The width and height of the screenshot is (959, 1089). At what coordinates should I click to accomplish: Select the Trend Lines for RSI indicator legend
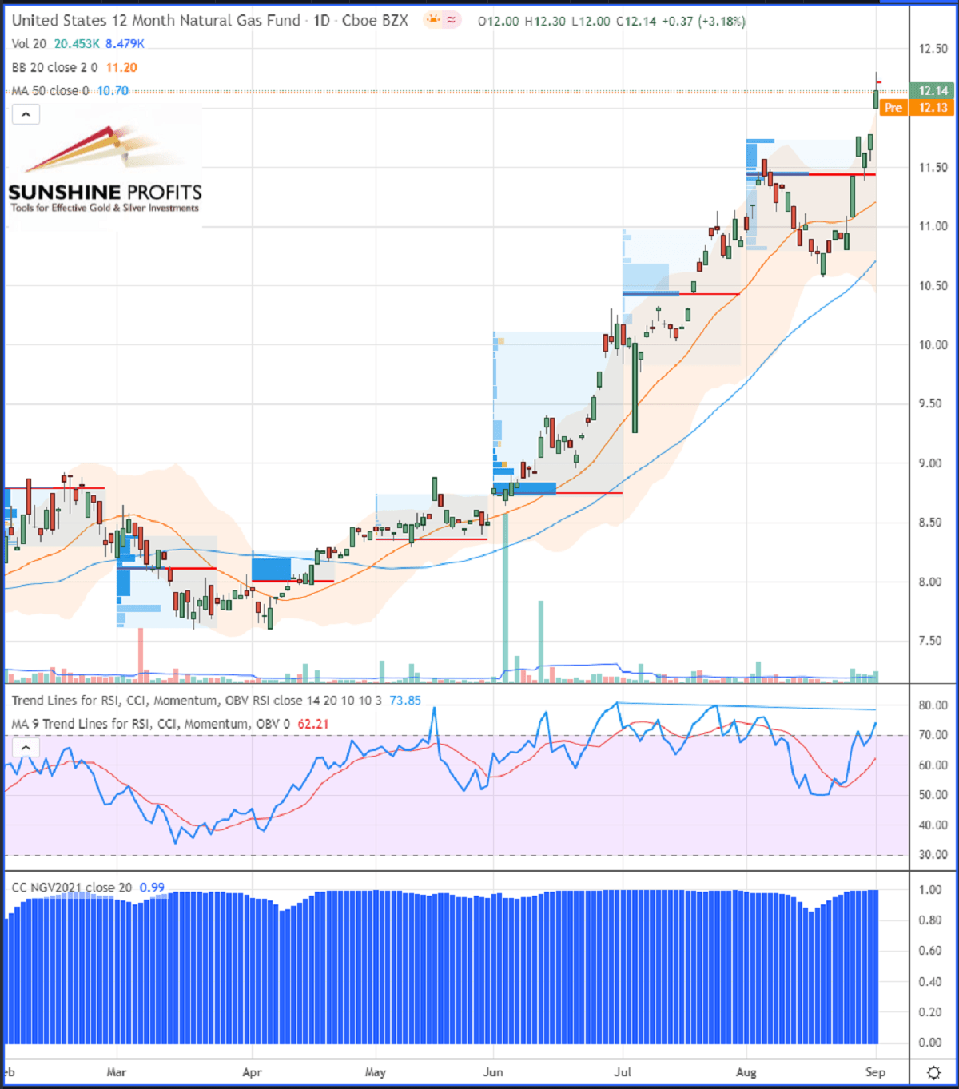[196, 701]
